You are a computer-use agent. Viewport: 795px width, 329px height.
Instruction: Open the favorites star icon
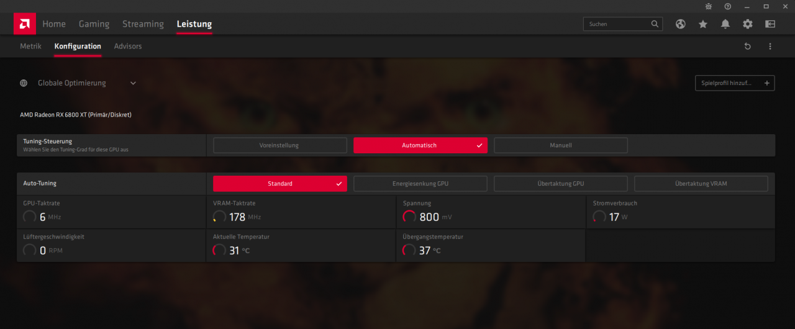click(703, 24)
